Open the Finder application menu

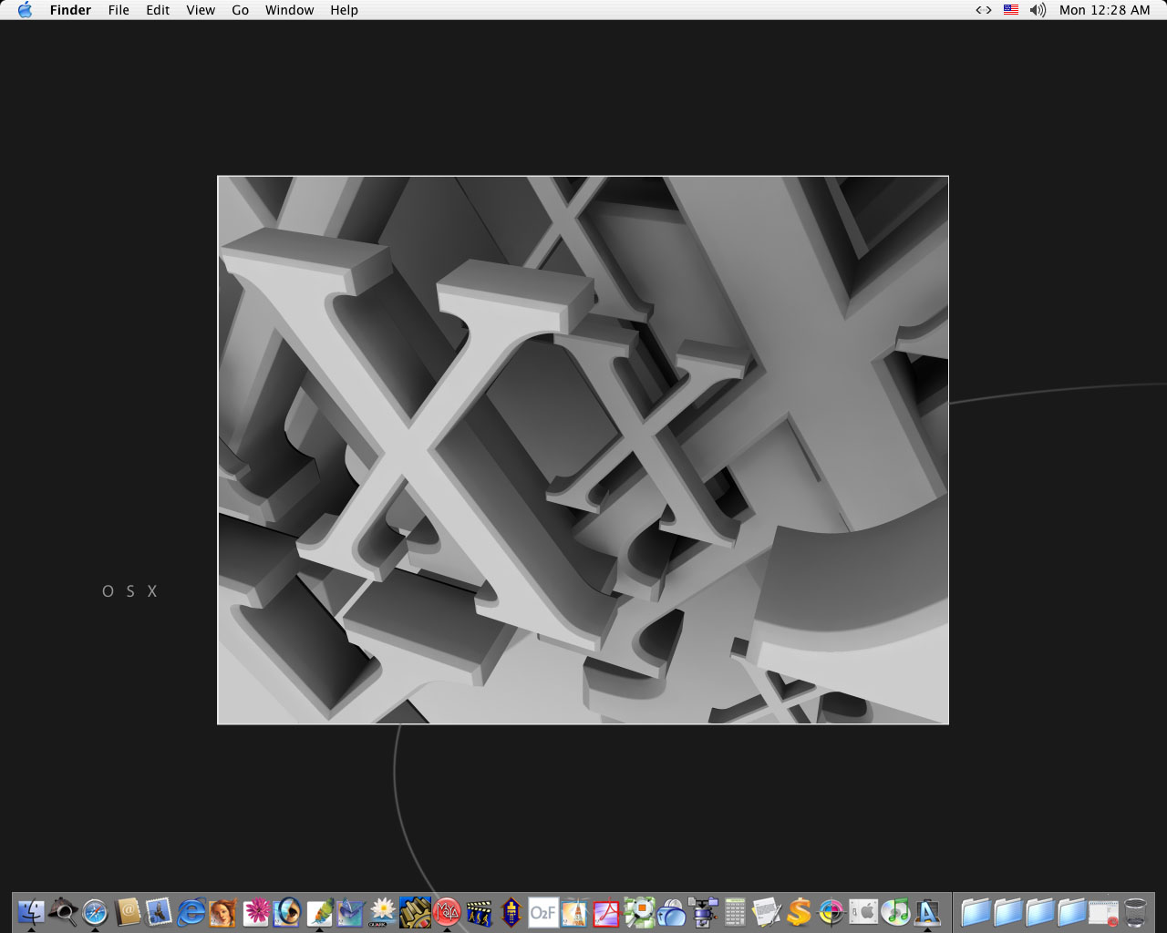tap(70, 10)
